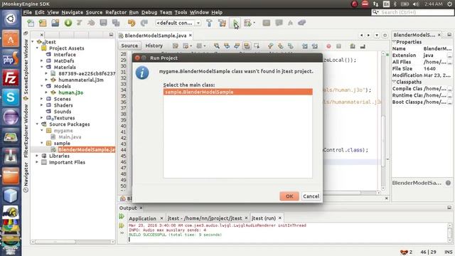Click the Previous Bookmark icon
Screen dimensions: 455x256
(x=270, y=46)
